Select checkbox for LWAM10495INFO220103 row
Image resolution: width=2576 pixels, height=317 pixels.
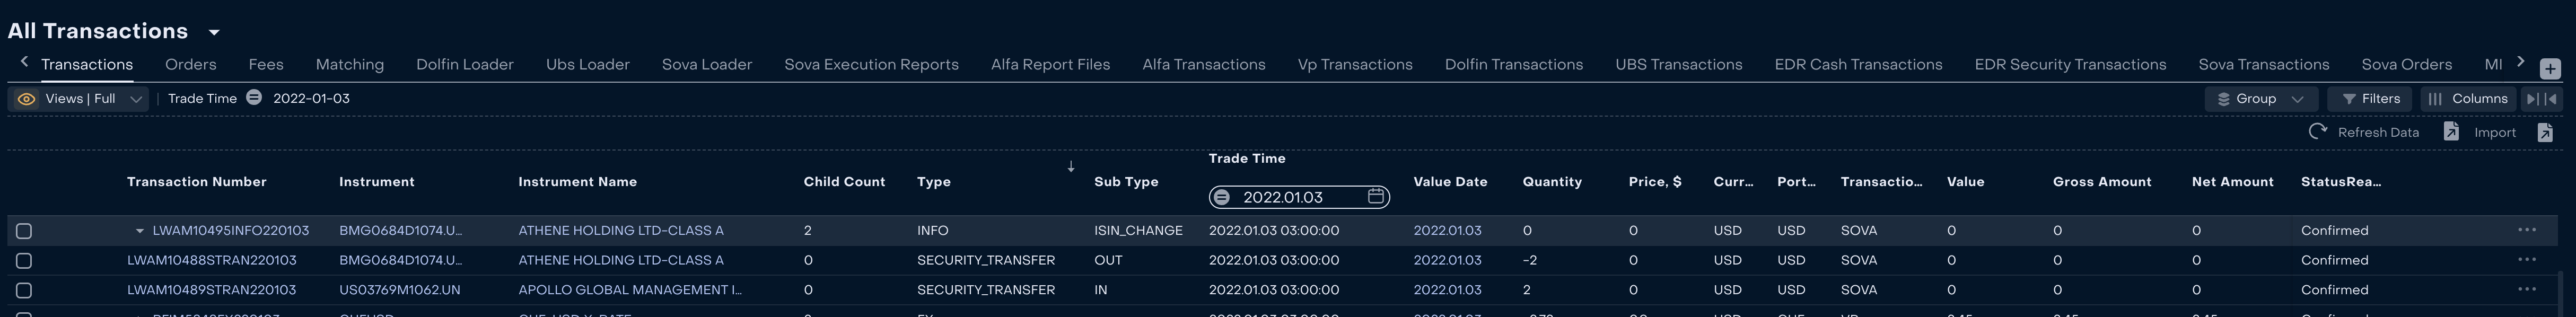(24, 231)
